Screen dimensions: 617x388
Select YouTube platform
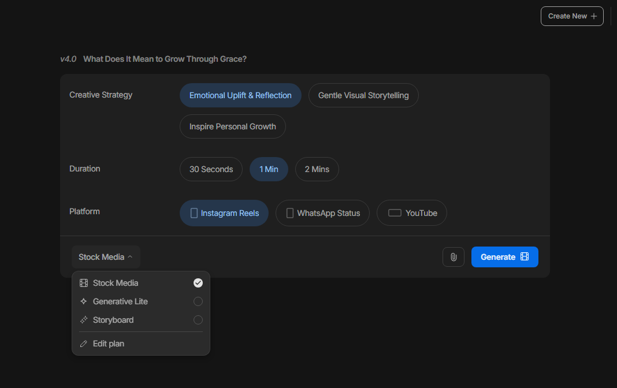click(412, 213)
